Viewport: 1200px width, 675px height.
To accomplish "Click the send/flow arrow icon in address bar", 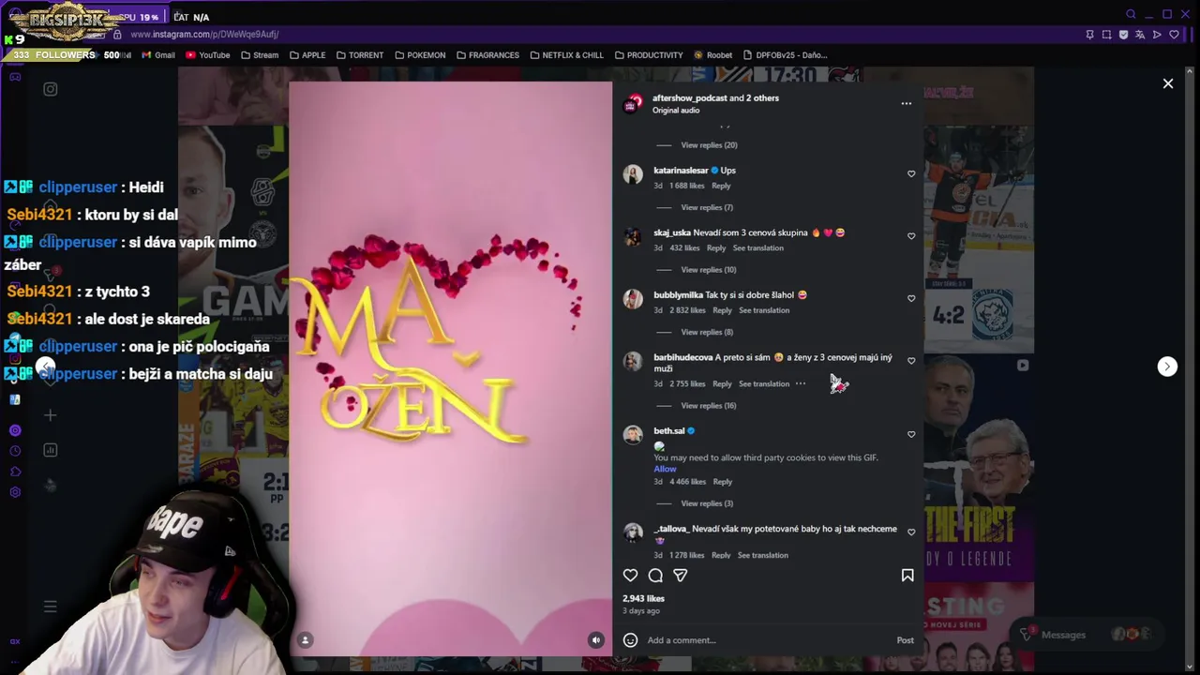I will point(1157,35).
